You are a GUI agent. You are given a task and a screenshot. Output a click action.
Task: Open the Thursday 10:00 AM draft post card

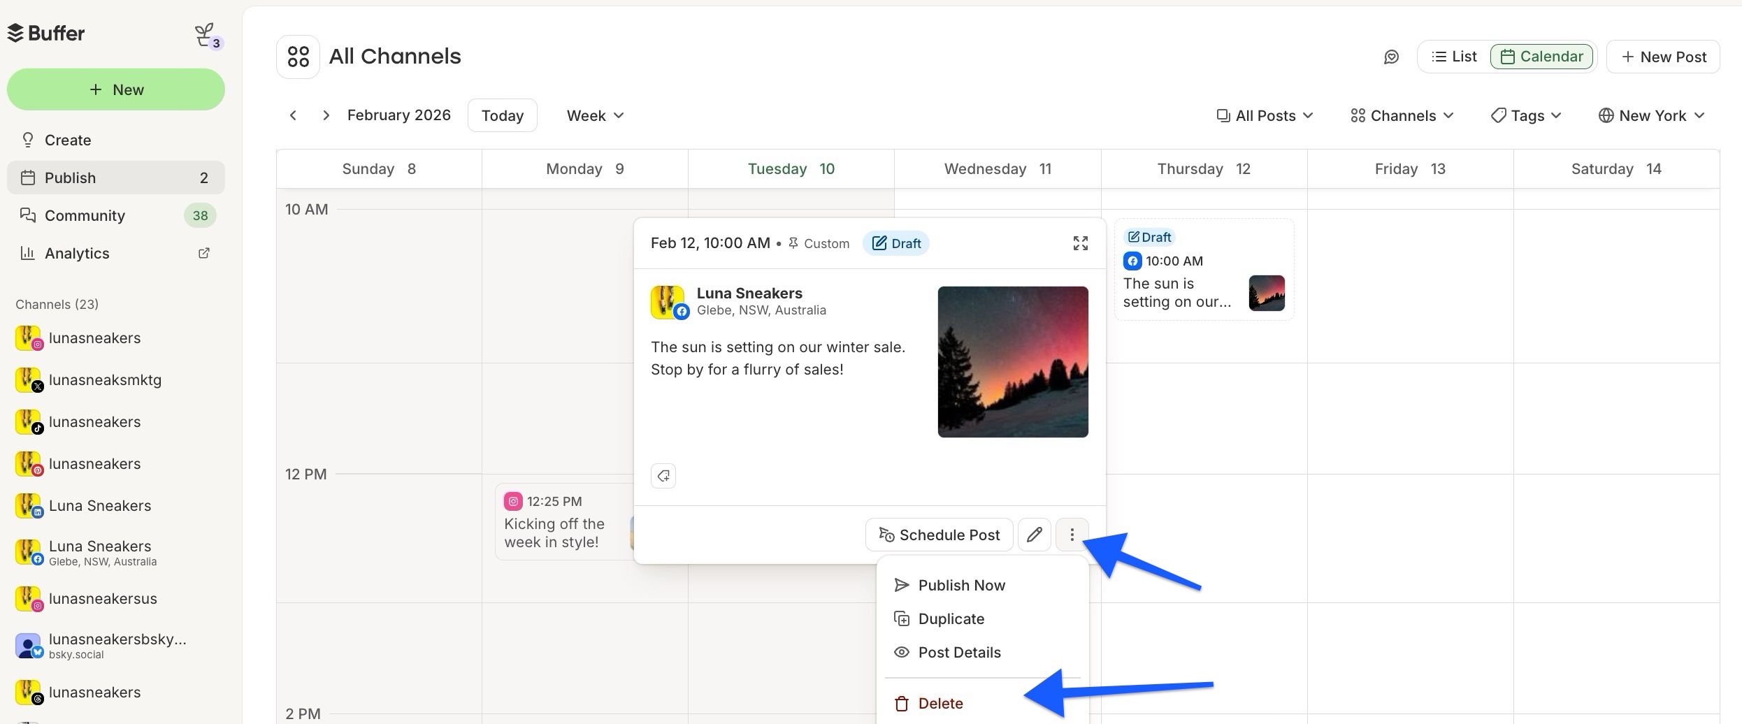pos(1204,270)
